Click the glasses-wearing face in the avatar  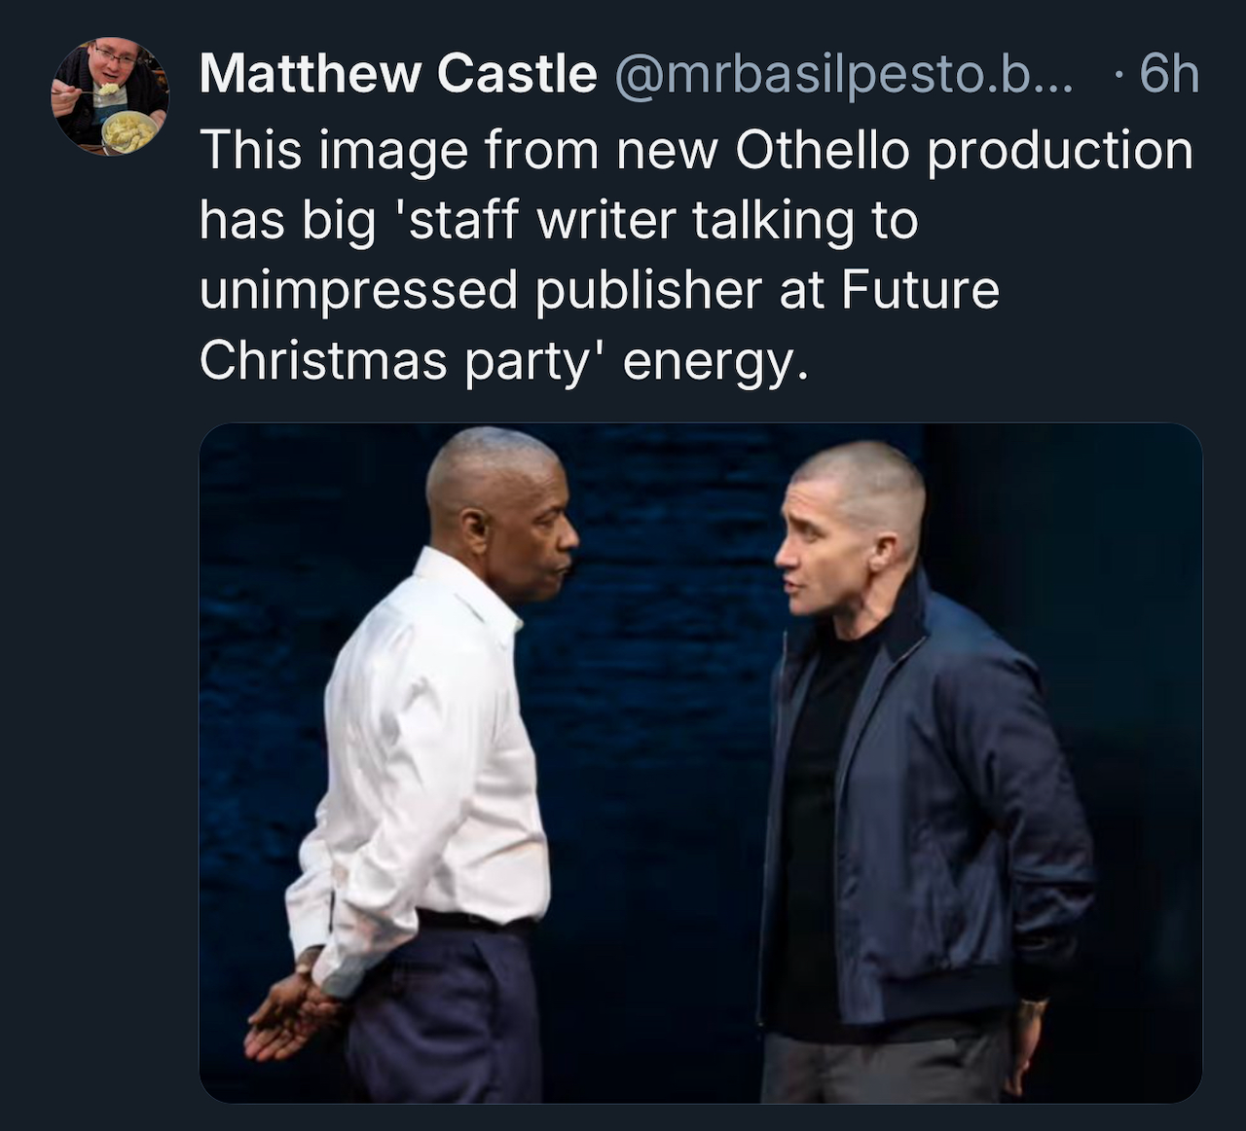tap(113, 60)
